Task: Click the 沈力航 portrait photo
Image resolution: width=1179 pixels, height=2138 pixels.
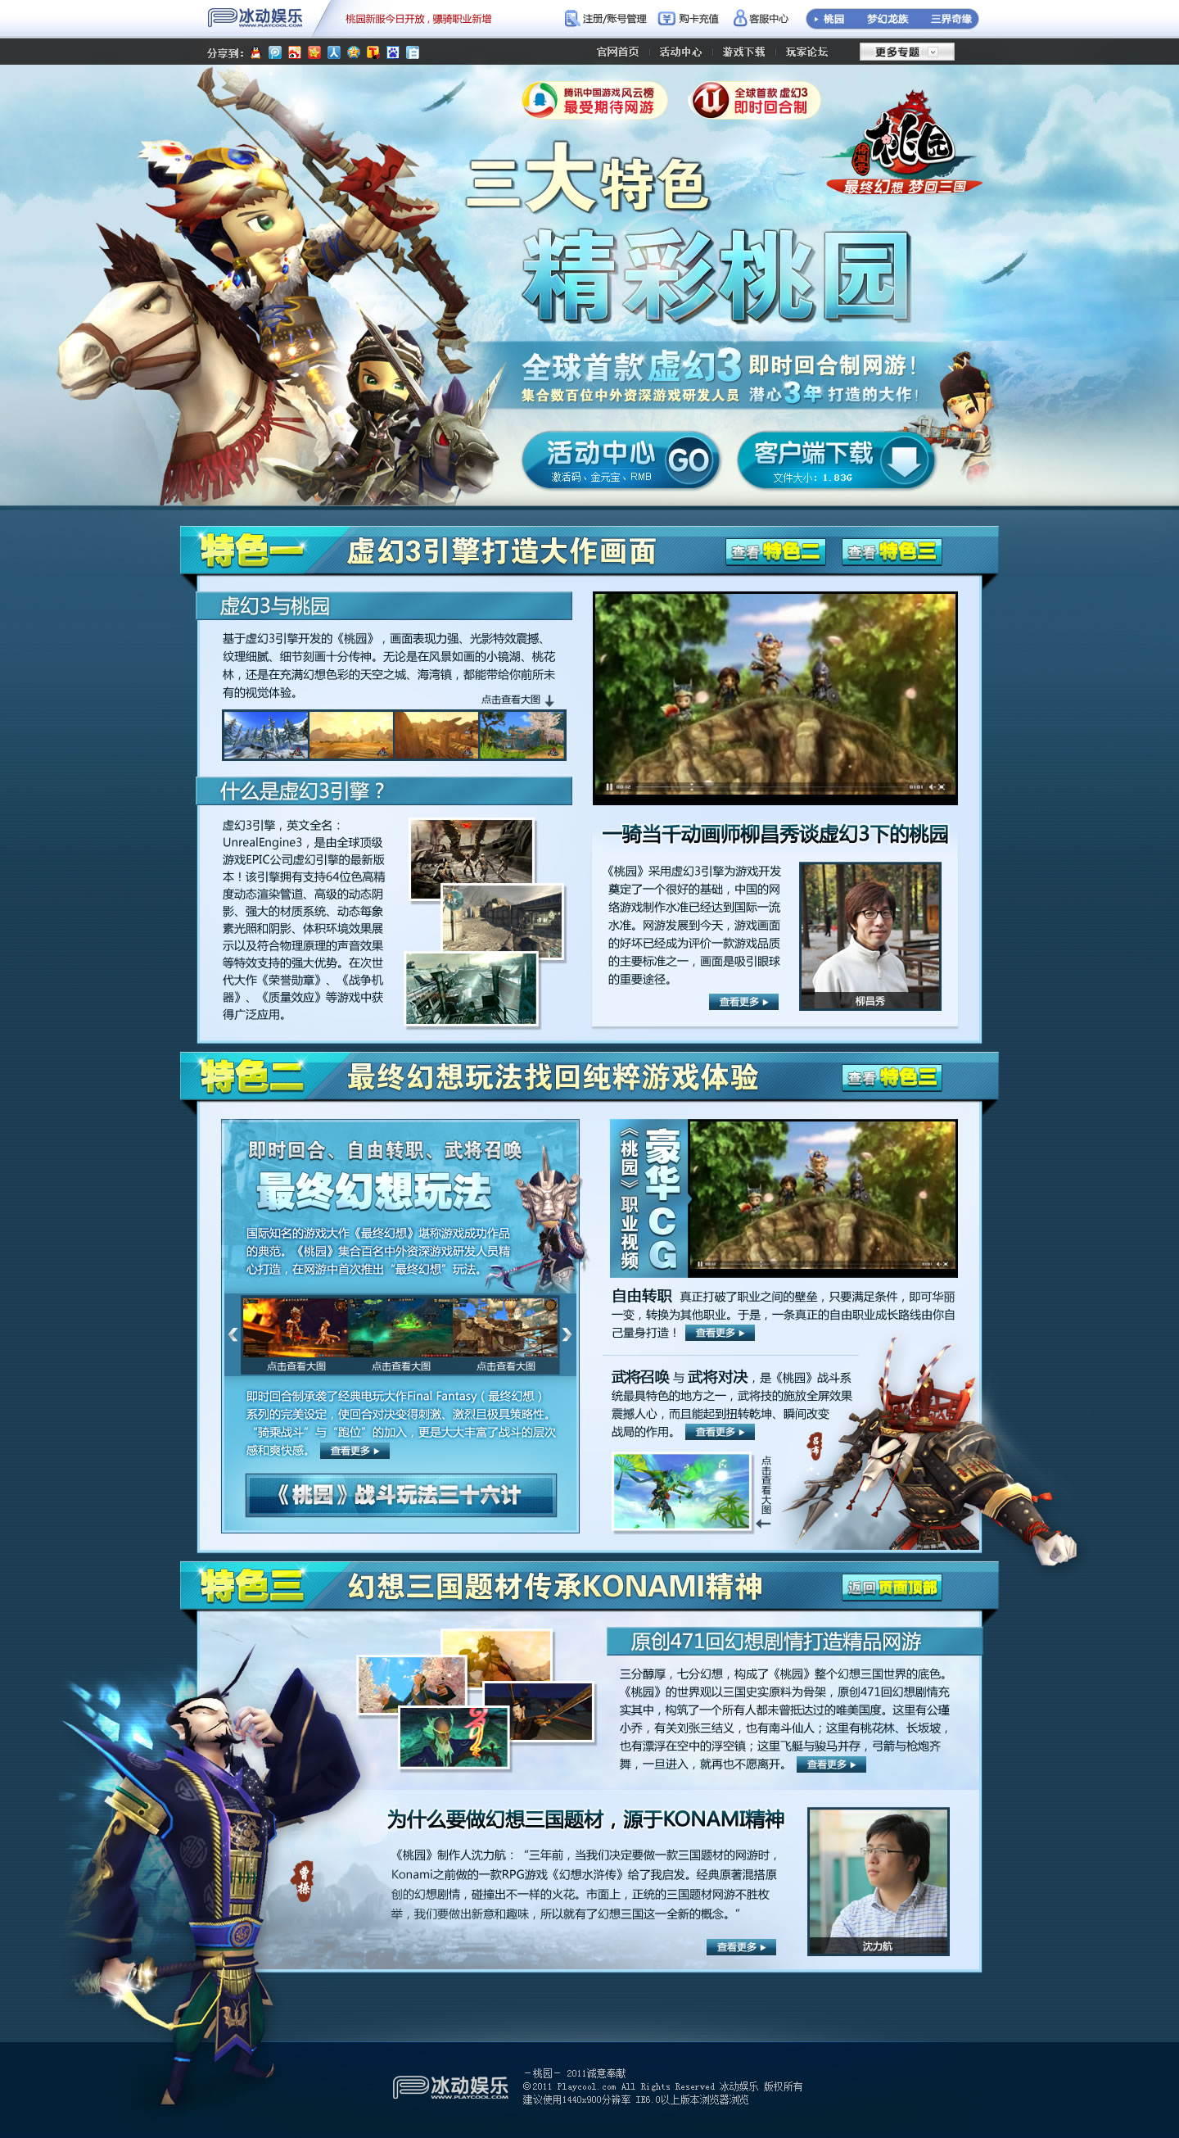Action: (x=878, y=1881)
